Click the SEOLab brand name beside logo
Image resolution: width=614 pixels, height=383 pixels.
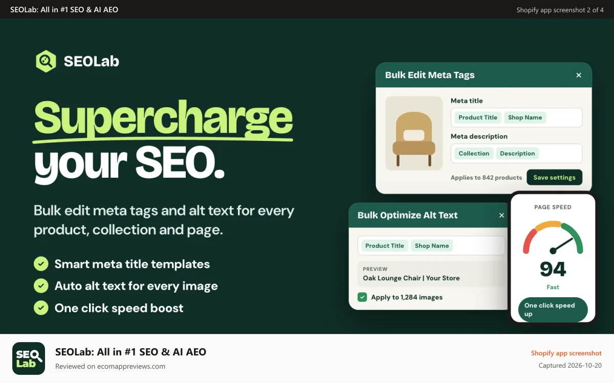click(92, 61)
